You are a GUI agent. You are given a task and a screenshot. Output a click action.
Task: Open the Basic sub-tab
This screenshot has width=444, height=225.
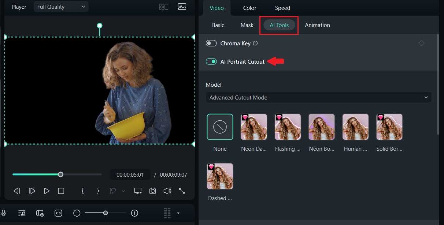pyautogui.click(x=218, y=25)
